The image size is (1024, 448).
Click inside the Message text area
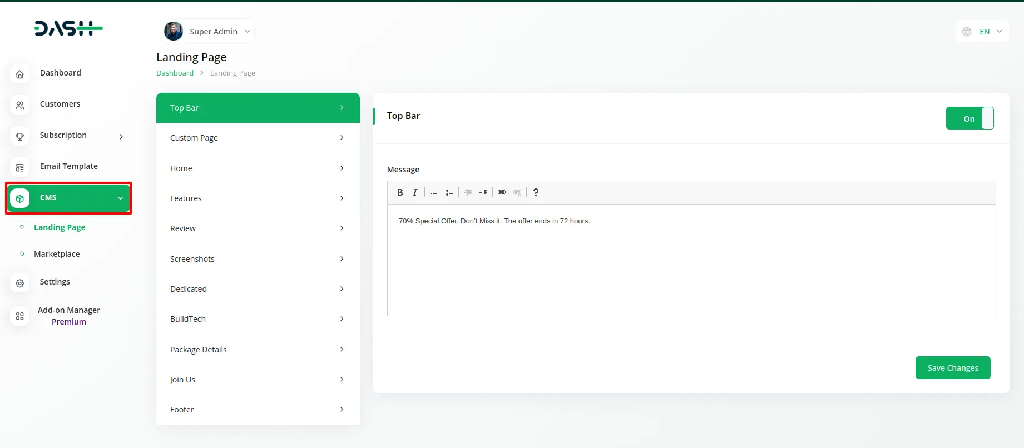[691, 260]
